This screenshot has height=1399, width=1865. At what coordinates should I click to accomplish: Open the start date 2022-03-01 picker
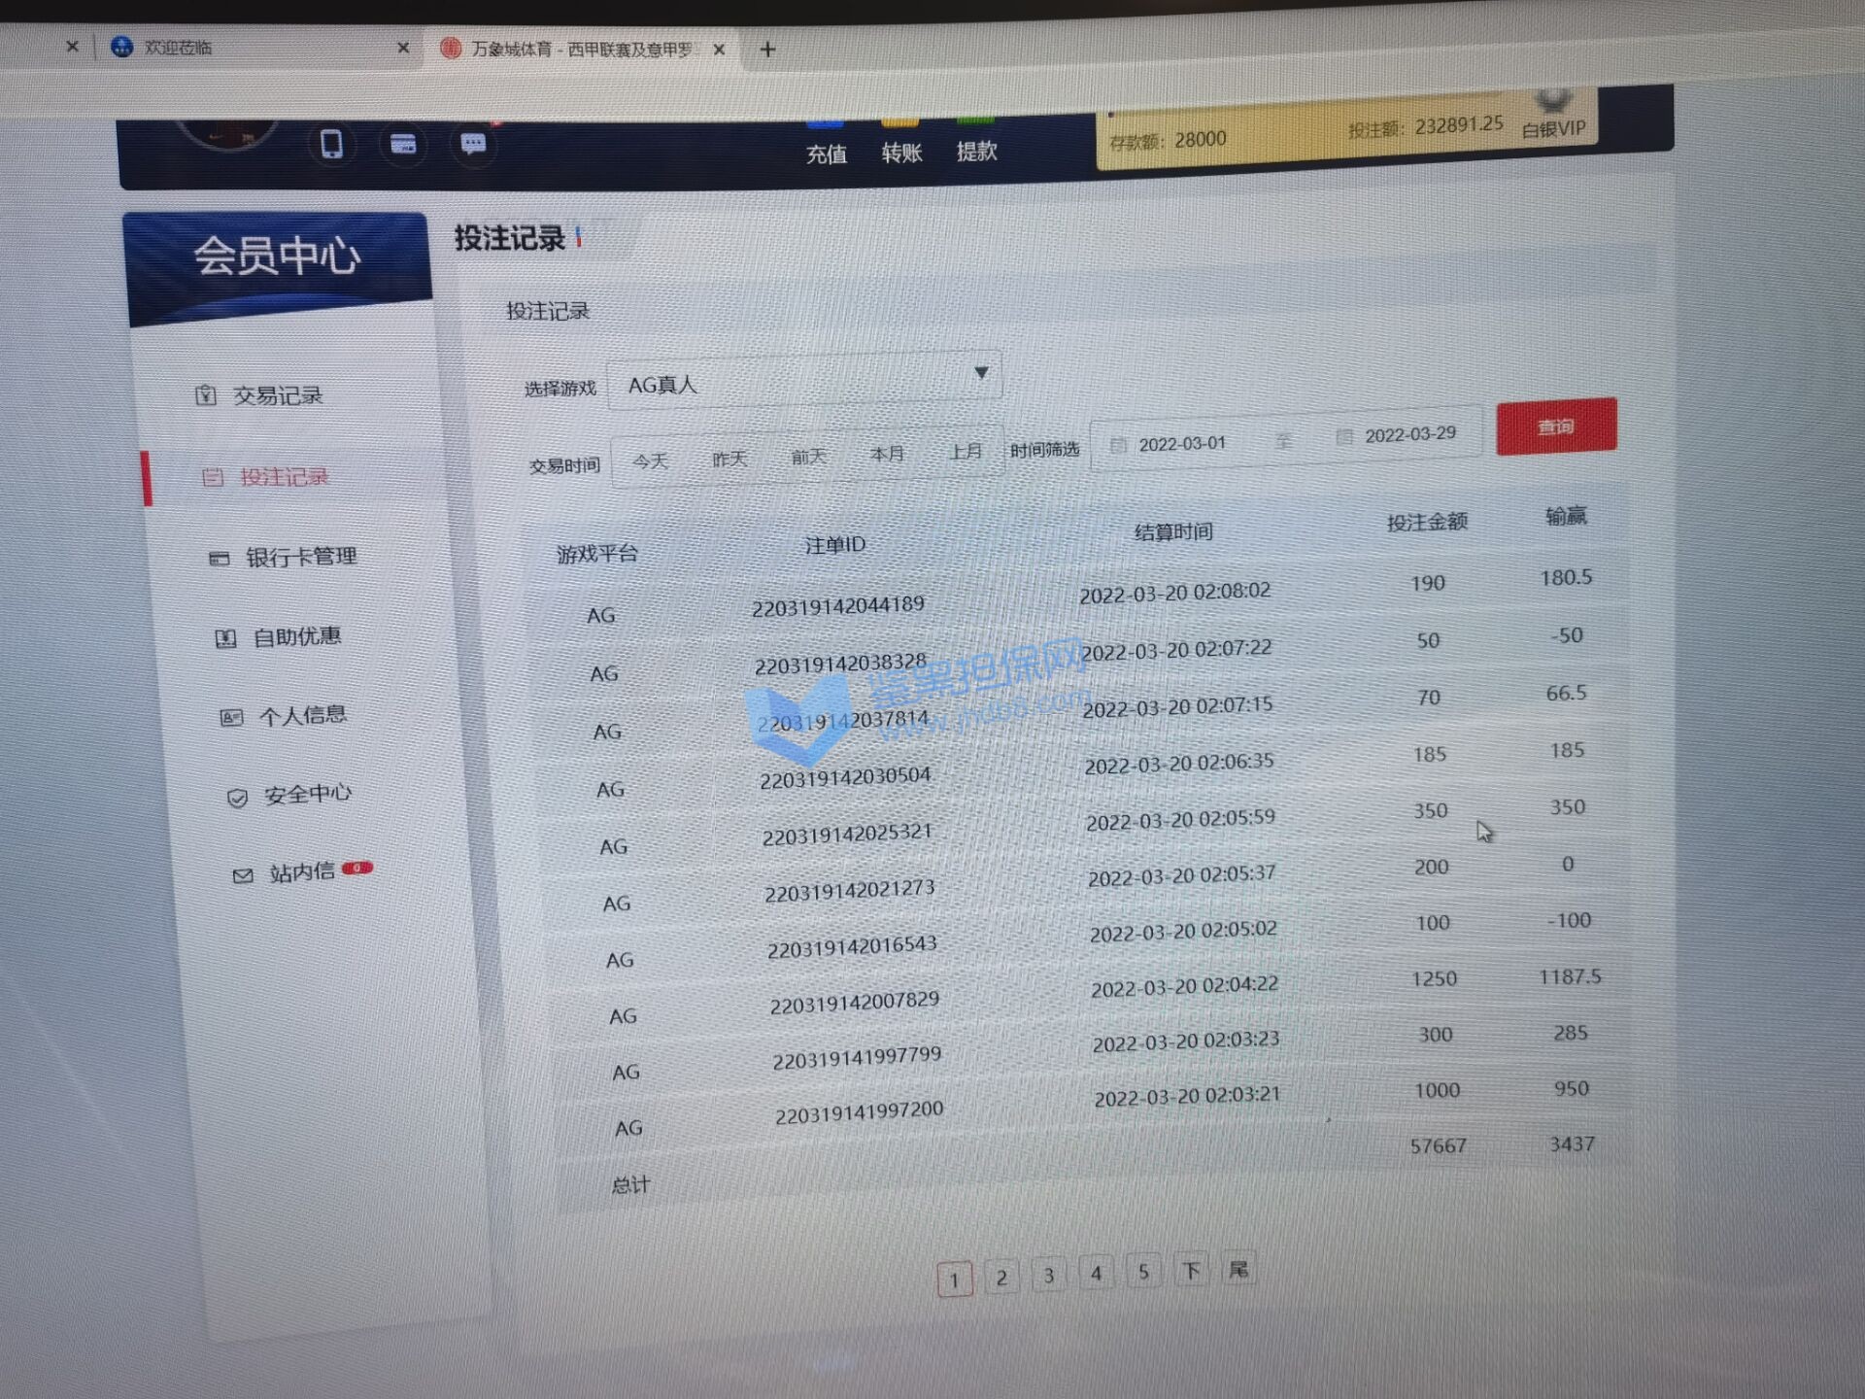click(1181, 444)
